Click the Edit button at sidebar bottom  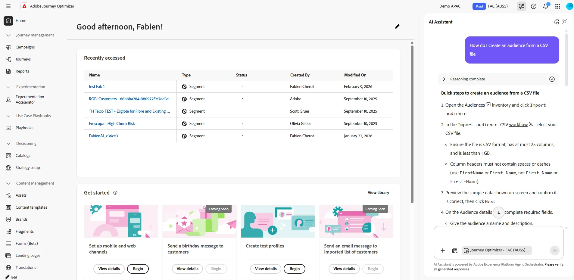point(11,277)
